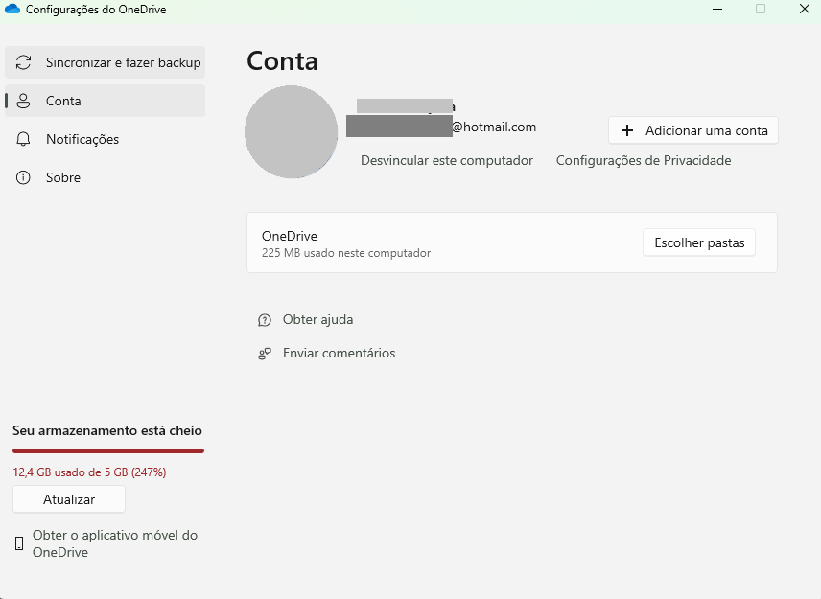Open Sincronizar e fazer backup section
This screenshot has height=599, width=821.
point(106,63)
